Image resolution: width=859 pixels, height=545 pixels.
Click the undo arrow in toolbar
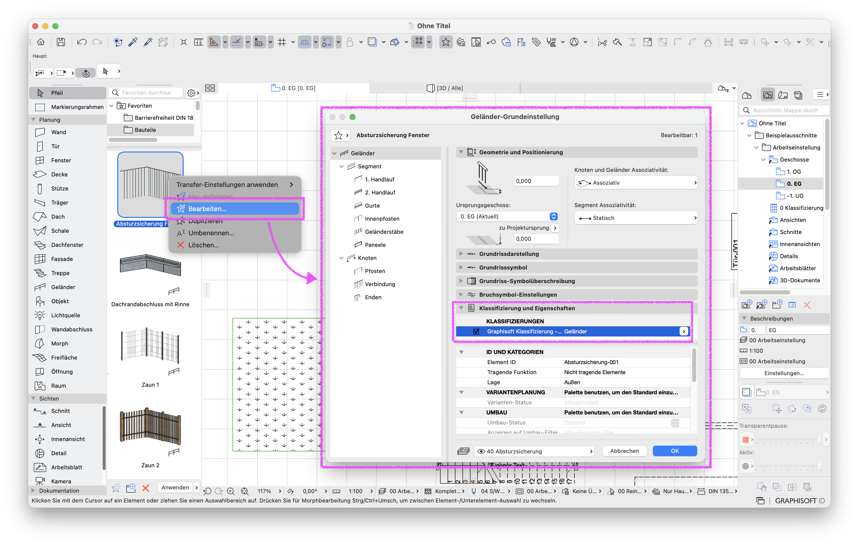point(82,42)
